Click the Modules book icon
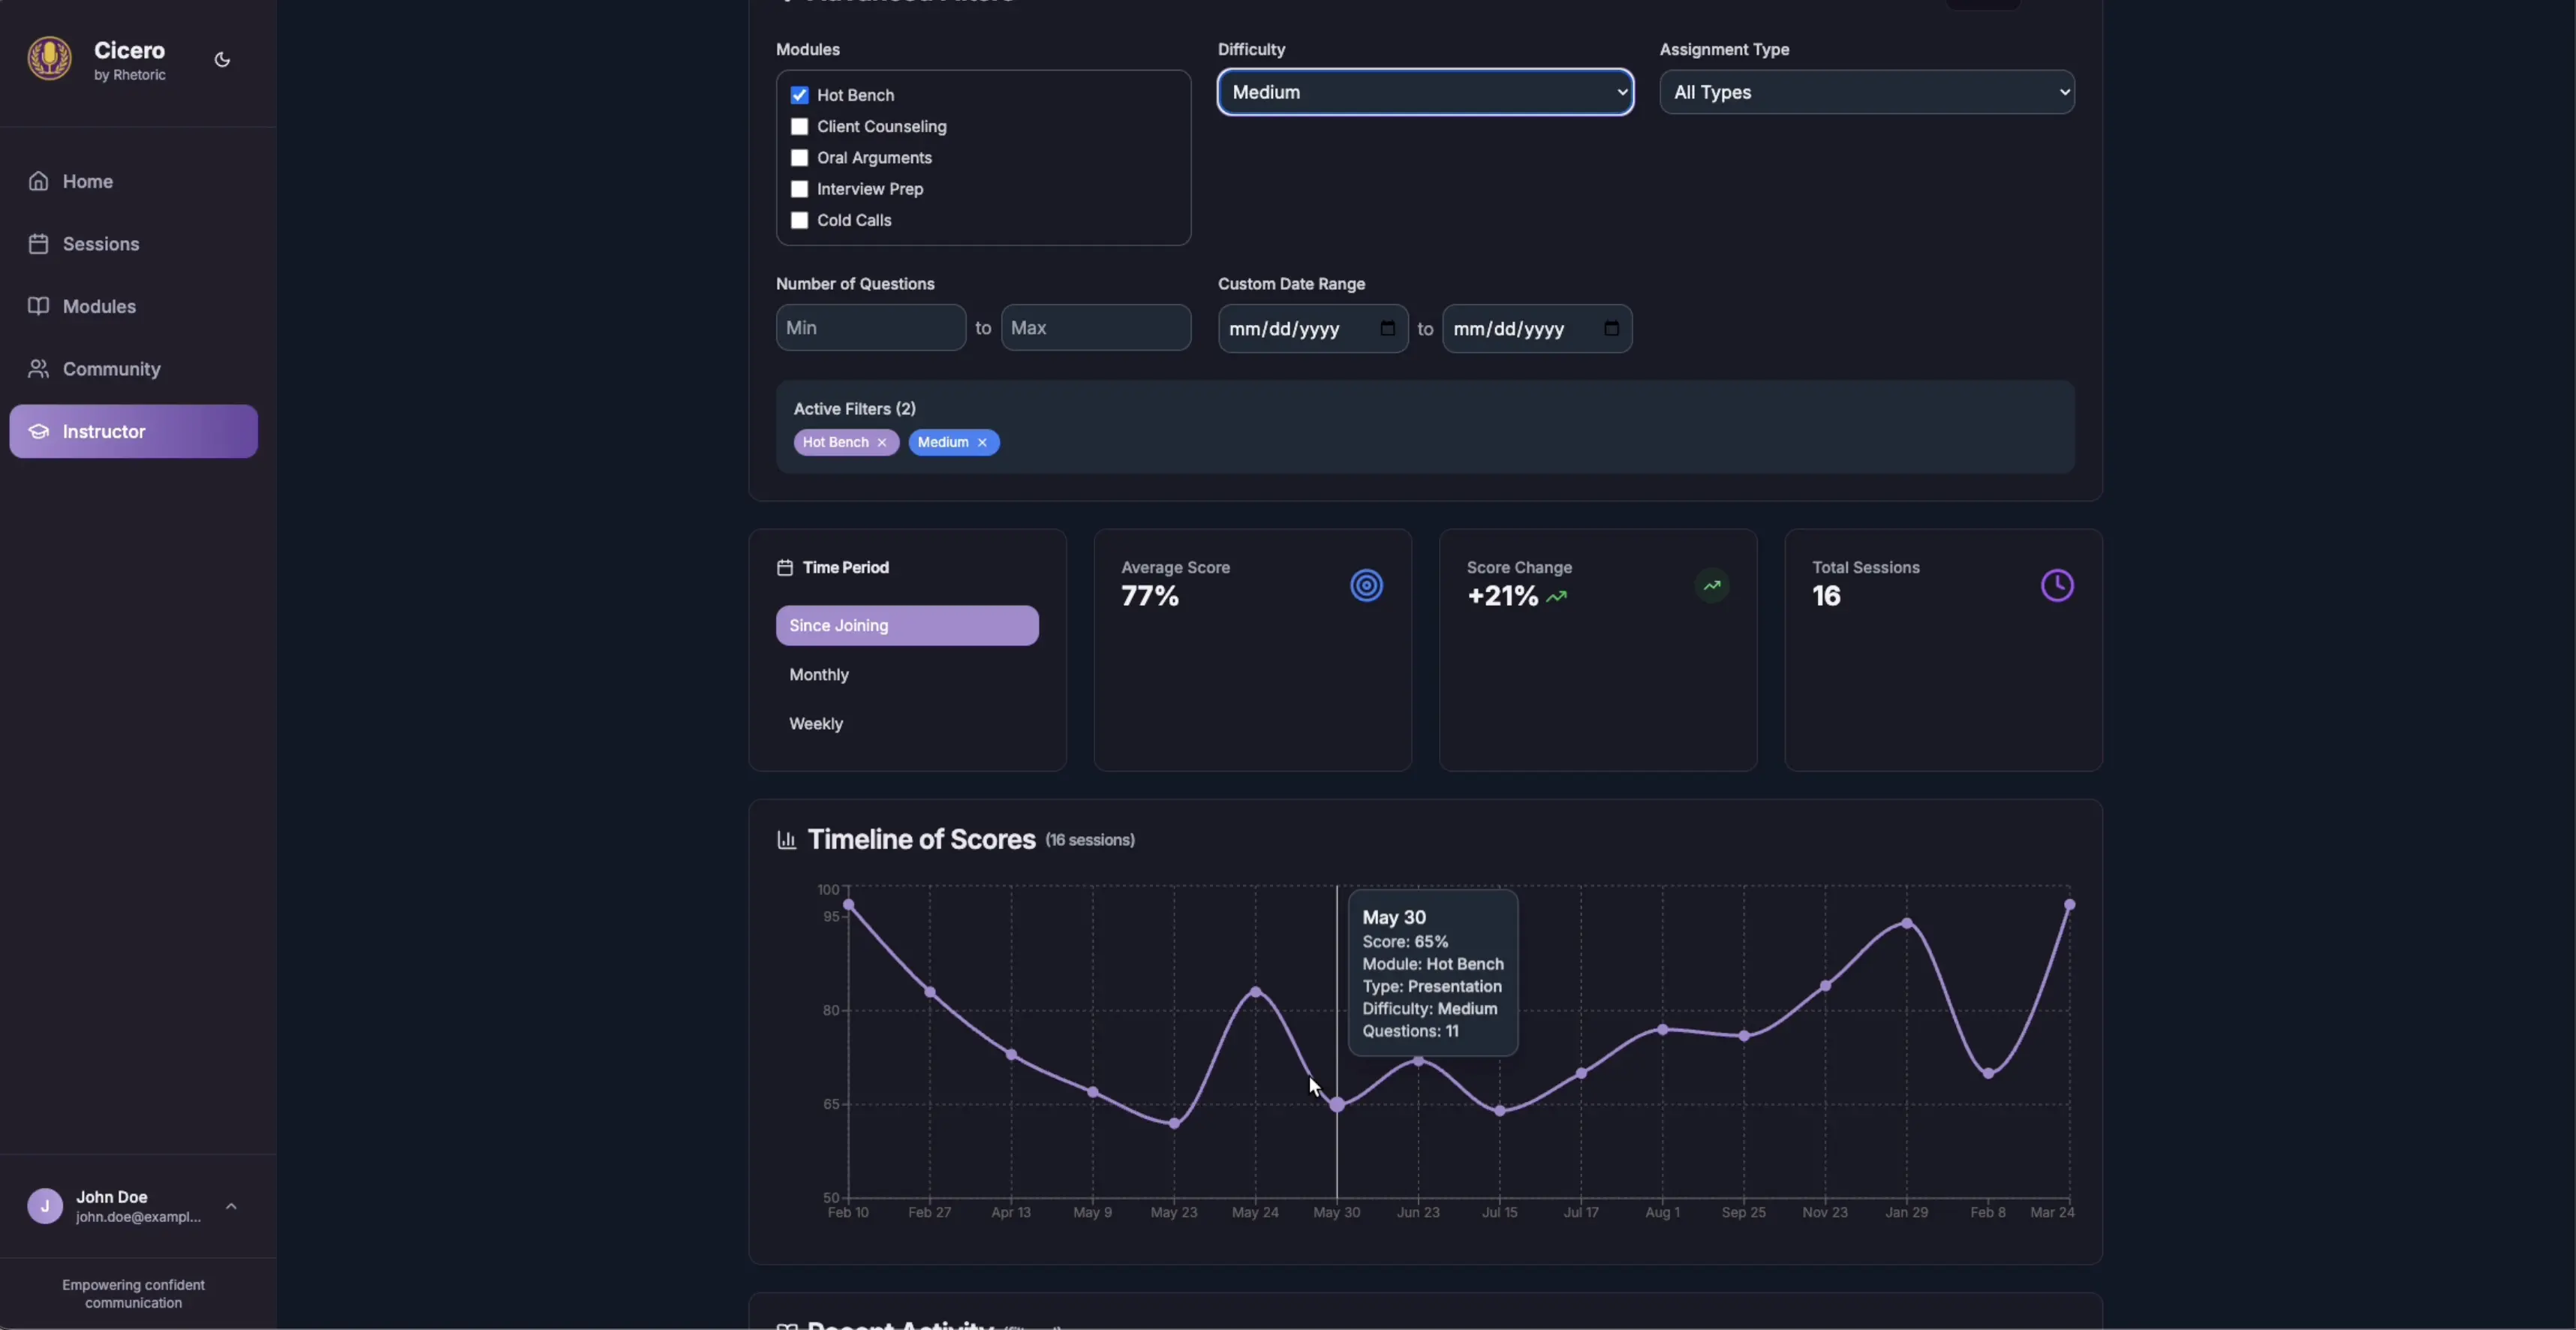The image size is (2576, 1330). point(39,306)
